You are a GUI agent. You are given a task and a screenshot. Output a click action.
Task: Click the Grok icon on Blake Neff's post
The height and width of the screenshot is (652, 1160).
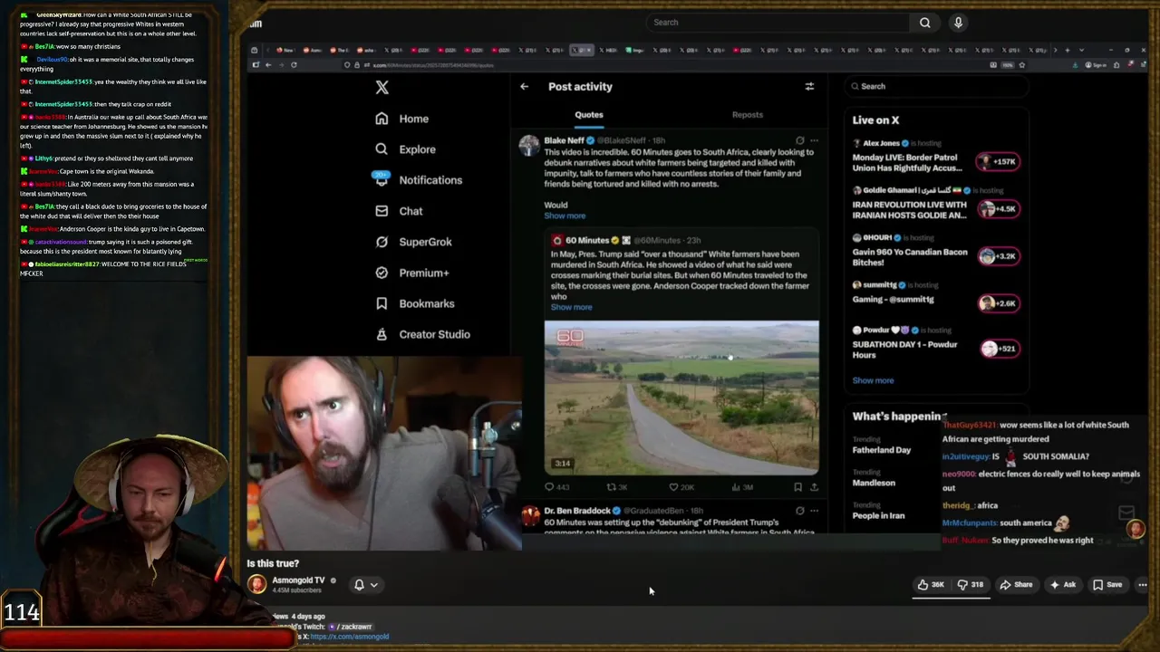799,140
